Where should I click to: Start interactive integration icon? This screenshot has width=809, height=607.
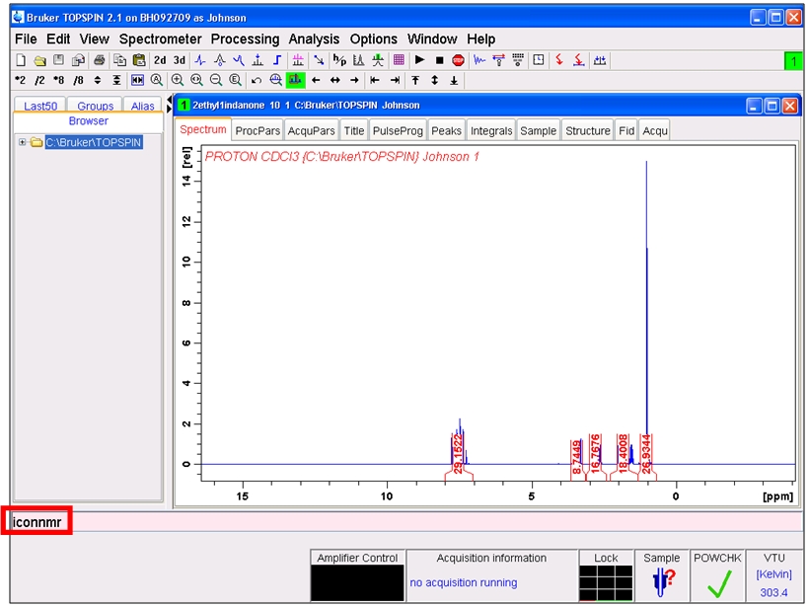click(277, 60)
